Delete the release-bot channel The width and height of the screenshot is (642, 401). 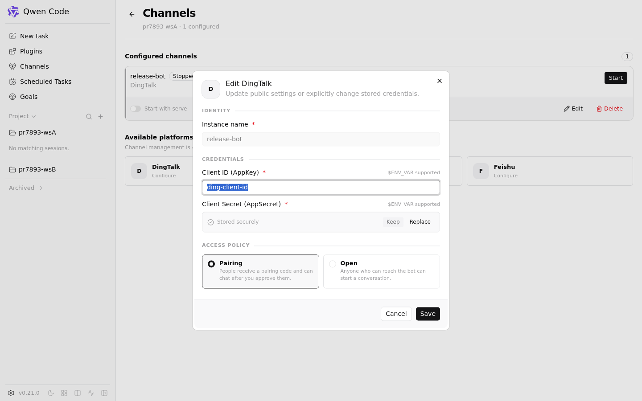pos(609,109)
